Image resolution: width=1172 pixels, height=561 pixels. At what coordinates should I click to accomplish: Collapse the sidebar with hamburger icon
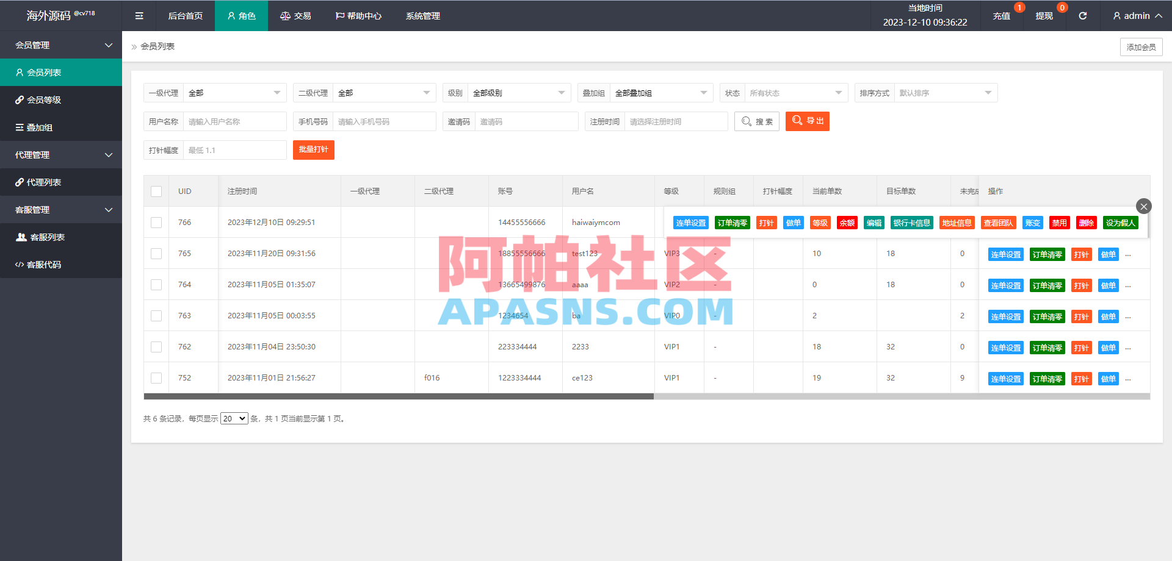(139, 15)
